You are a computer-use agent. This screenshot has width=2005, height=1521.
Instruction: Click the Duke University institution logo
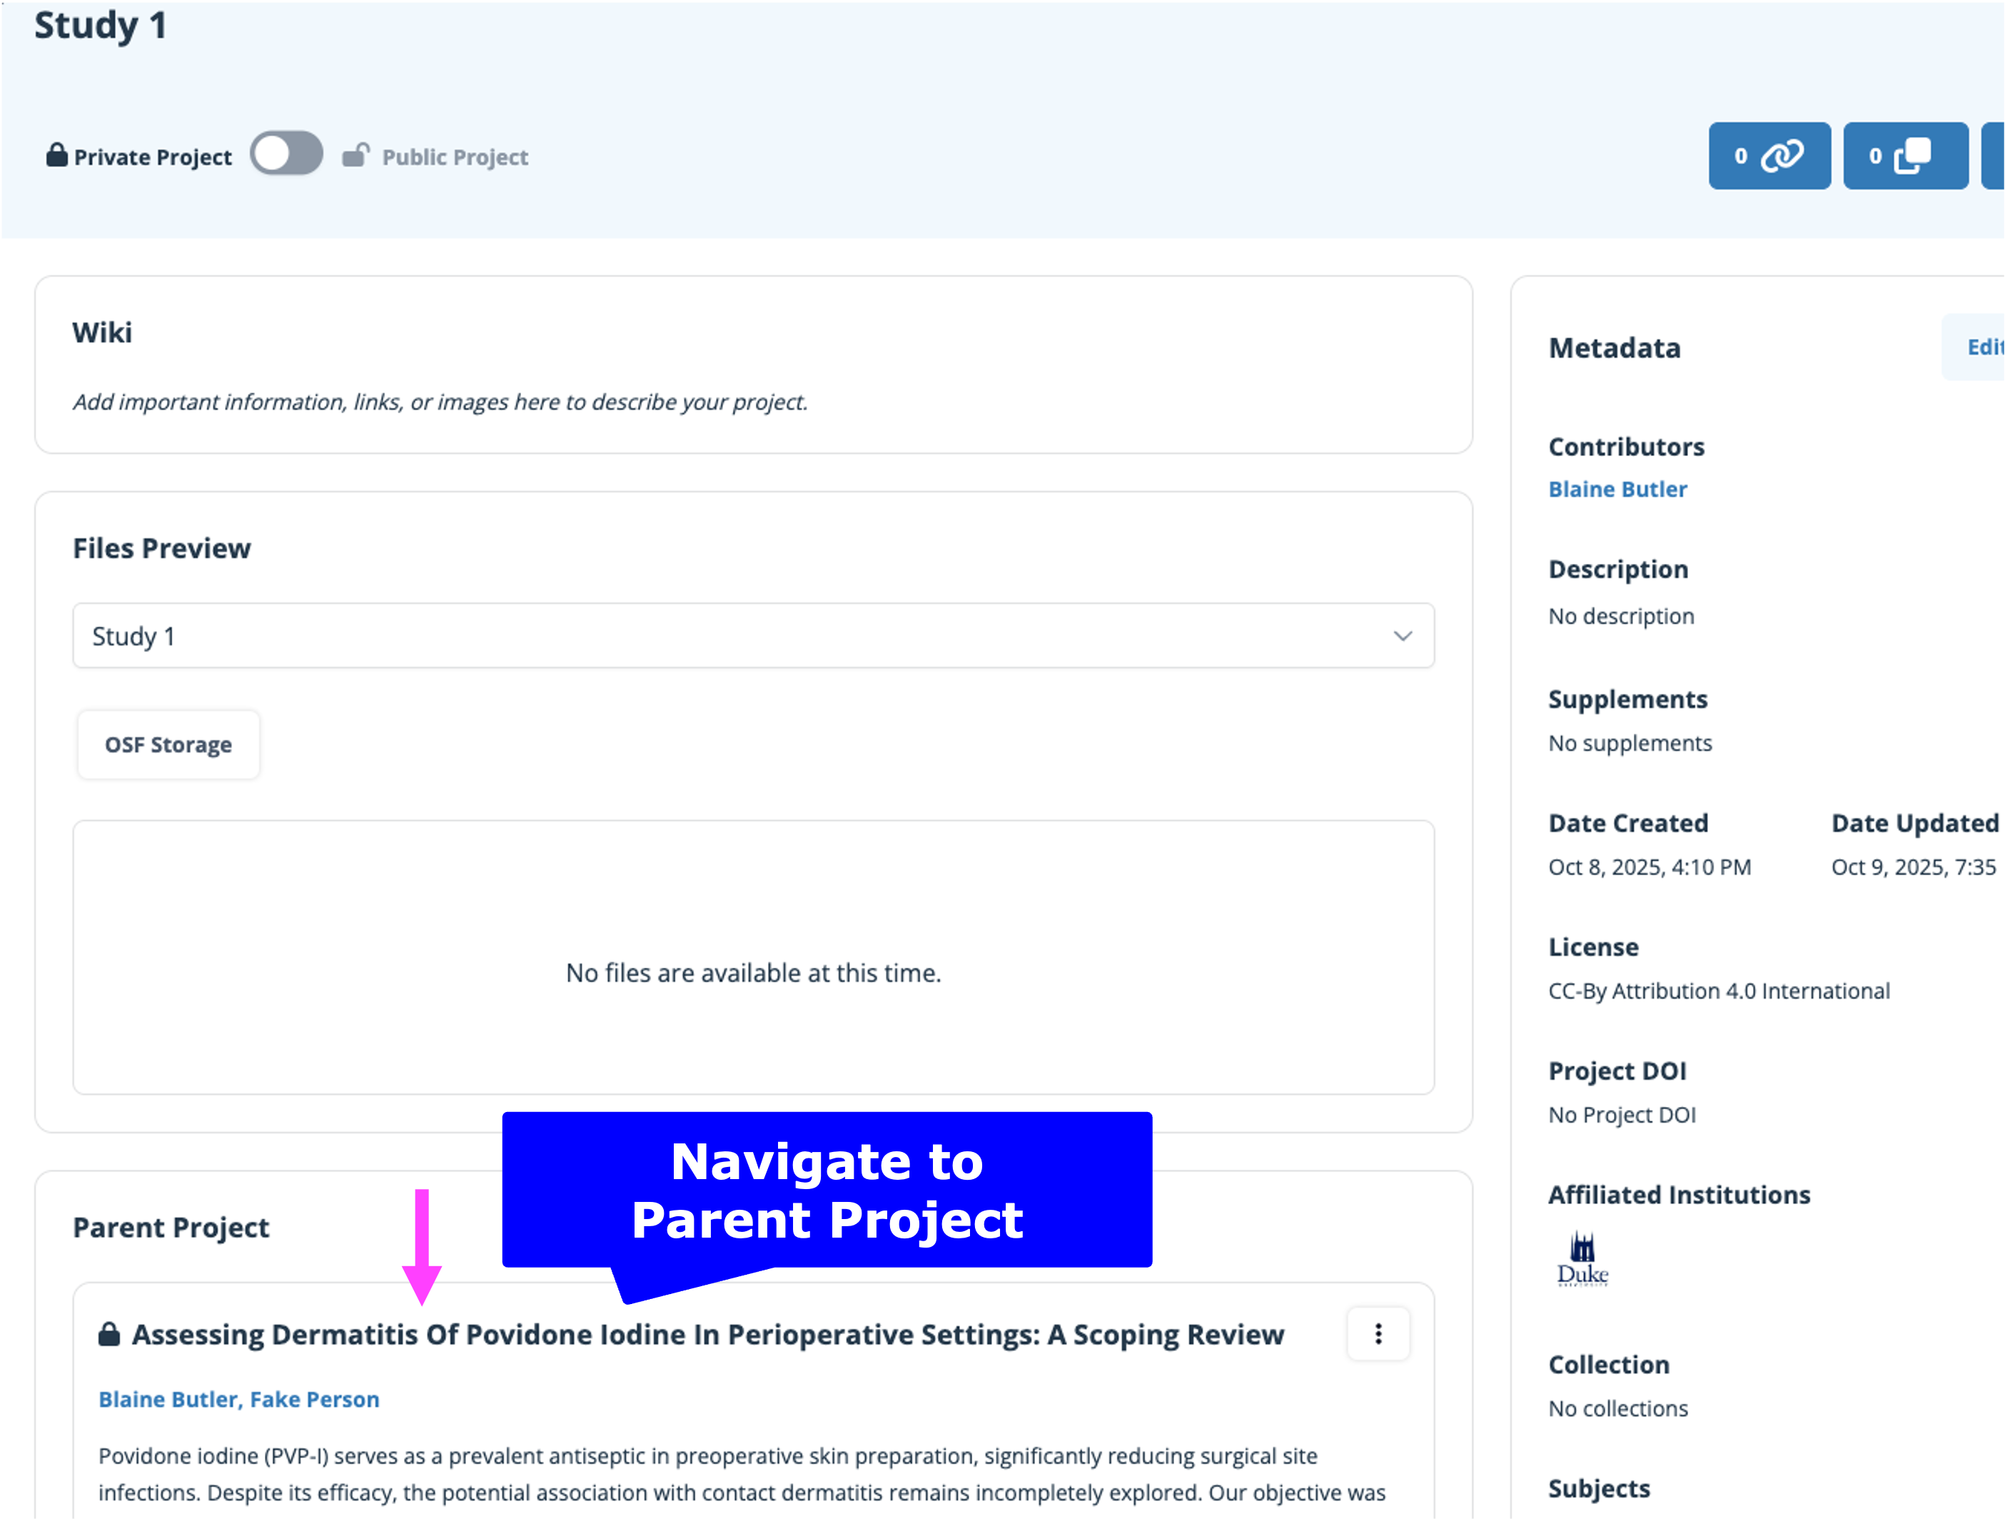click(x=1582, y=1259)
